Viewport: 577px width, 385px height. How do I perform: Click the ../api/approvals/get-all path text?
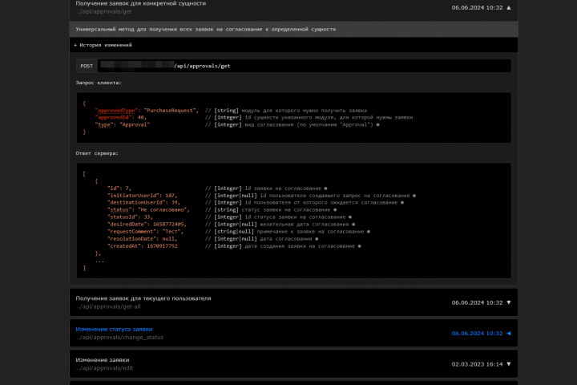108,306
